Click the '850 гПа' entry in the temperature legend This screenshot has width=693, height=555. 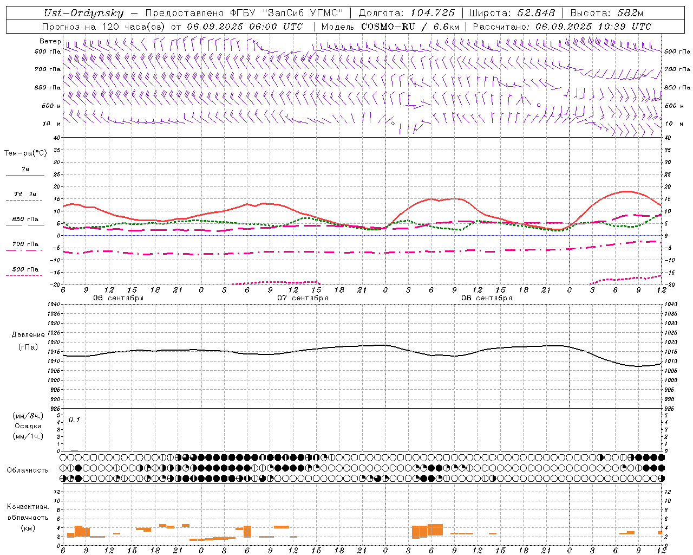(x=25, y=220)
